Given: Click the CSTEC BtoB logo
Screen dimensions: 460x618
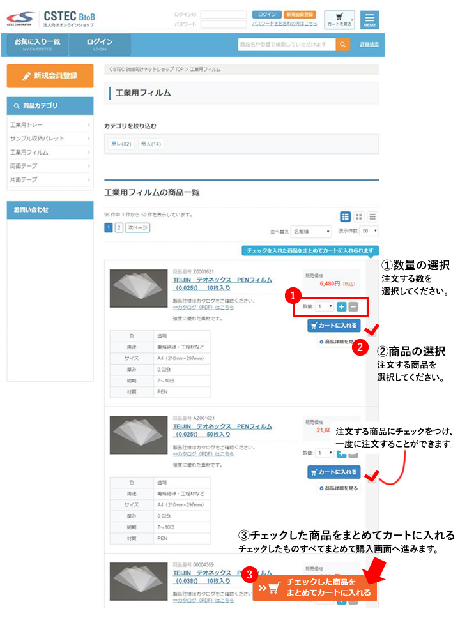Looking at the screenshot, I should pos(51,19).
